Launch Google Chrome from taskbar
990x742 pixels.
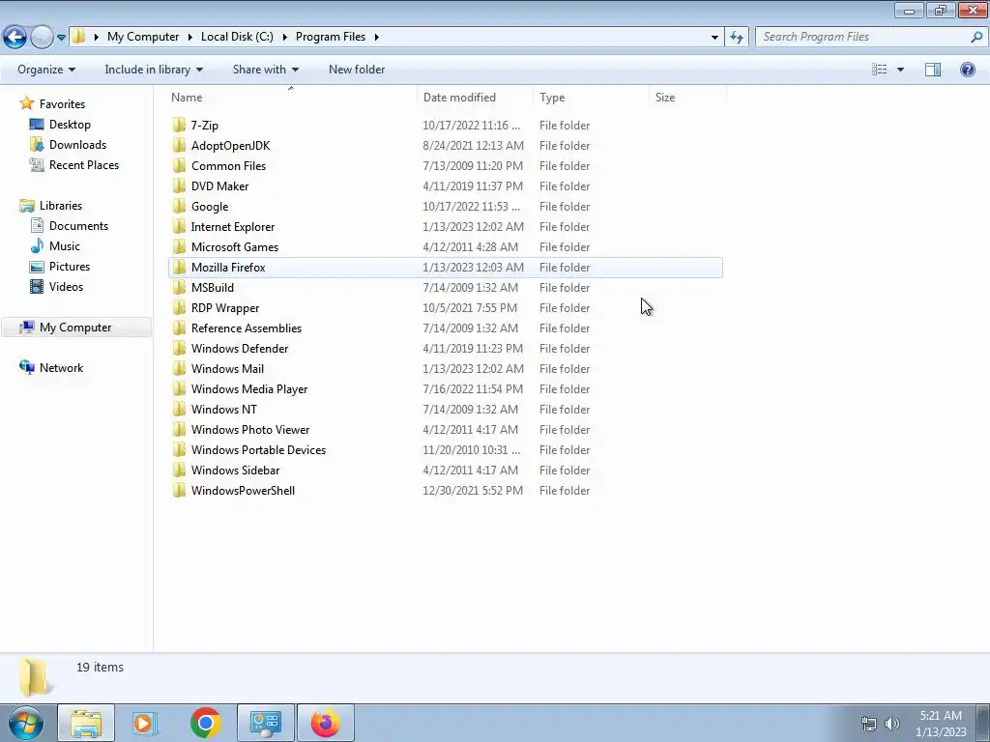205,723
